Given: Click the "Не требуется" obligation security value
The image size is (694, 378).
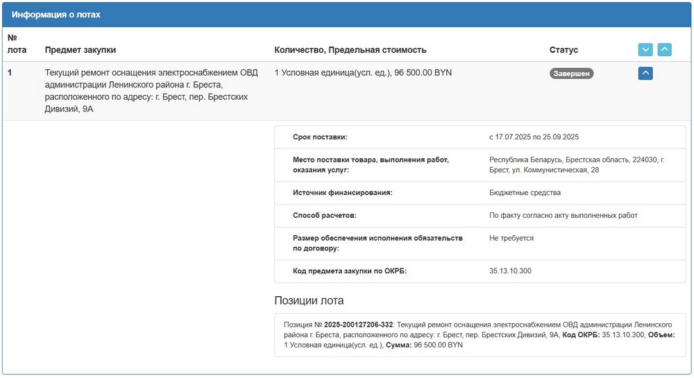Looking at the screenshot, I should tap(511, 238).
